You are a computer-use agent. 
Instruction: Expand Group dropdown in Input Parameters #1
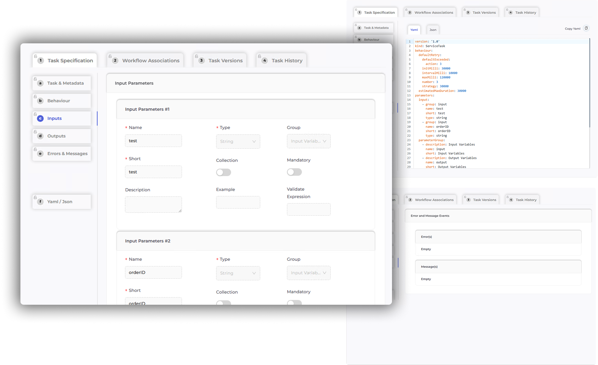coord(308,141)
